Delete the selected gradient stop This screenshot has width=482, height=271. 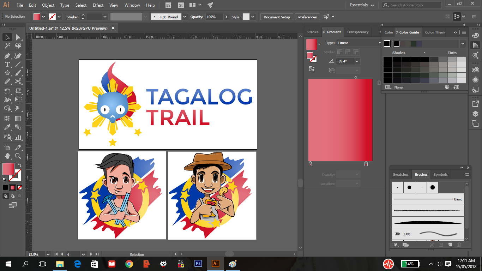point(379,83)
